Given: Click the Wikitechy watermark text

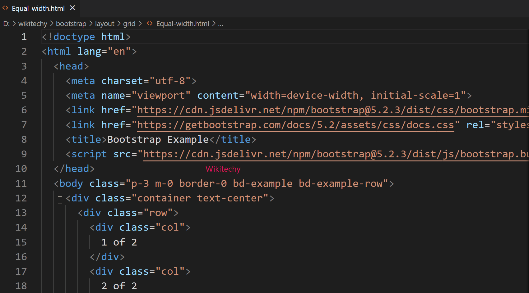Looking at the screenshot, I should (x=223, y=169).
